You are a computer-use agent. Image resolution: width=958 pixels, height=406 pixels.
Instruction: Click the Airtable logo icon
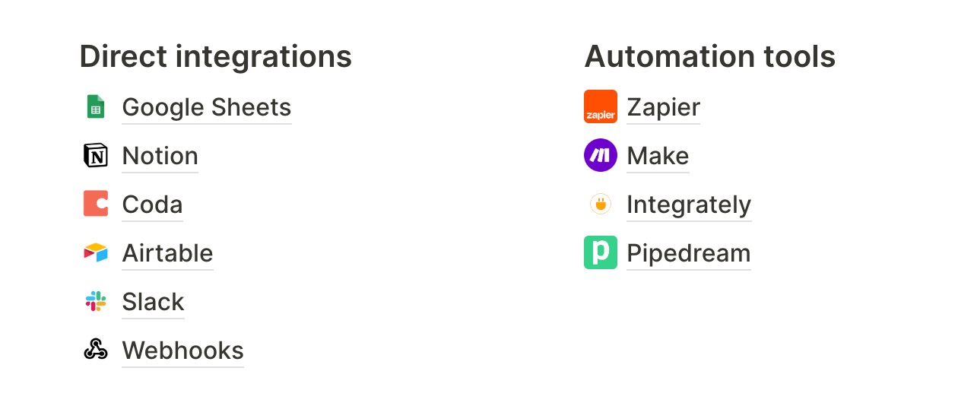[95, 253]
